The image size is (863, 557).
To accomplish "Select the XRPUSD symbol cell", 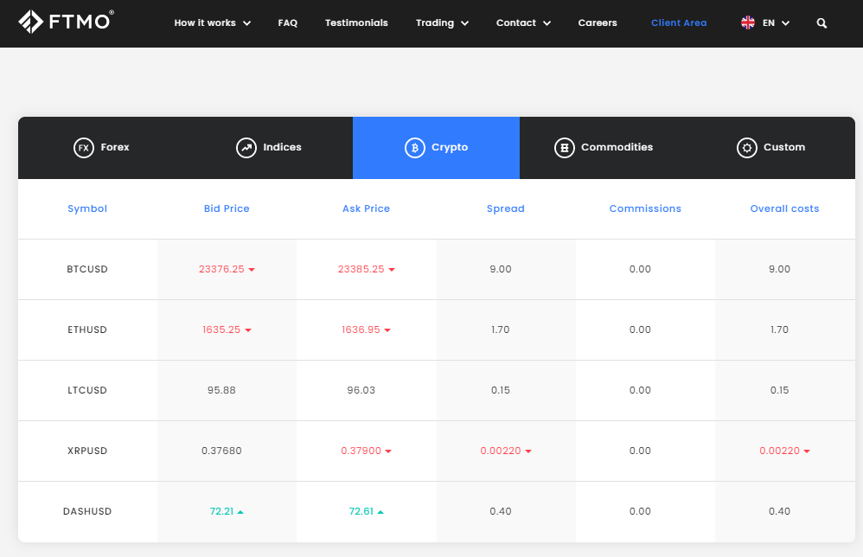I will (87, 451).
